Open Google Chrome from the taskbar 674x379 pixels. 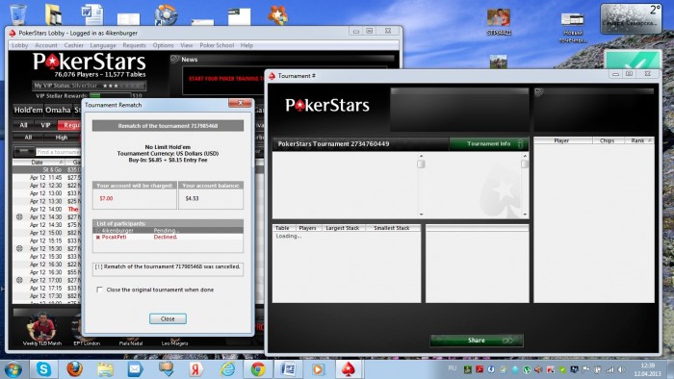(258, 369)
